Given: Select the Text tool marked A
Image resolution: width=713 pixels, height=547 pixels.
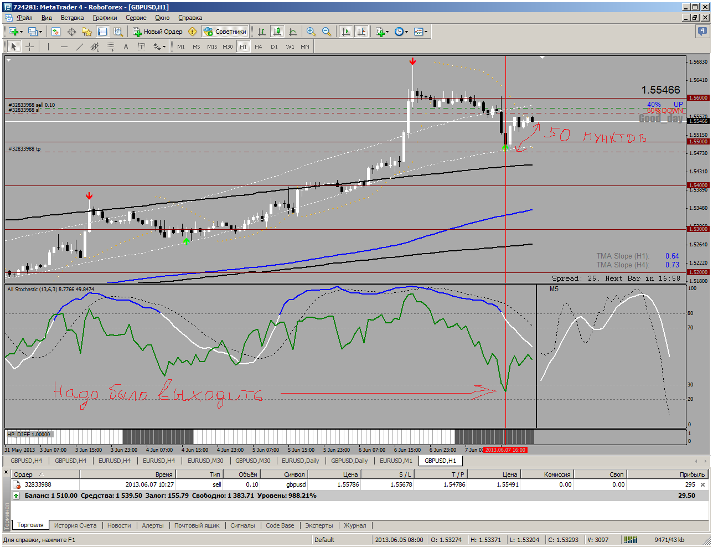Looking at the screenshot, I should tap(126, 47).
